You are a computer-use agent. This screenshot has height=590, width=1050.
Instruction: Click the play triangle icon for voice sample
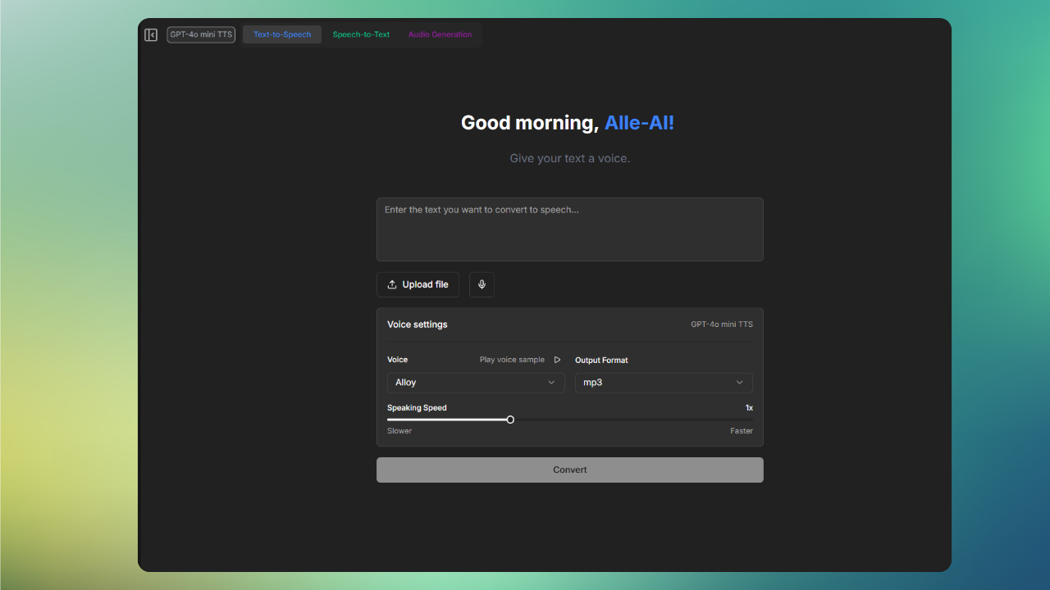coord(557,360)
